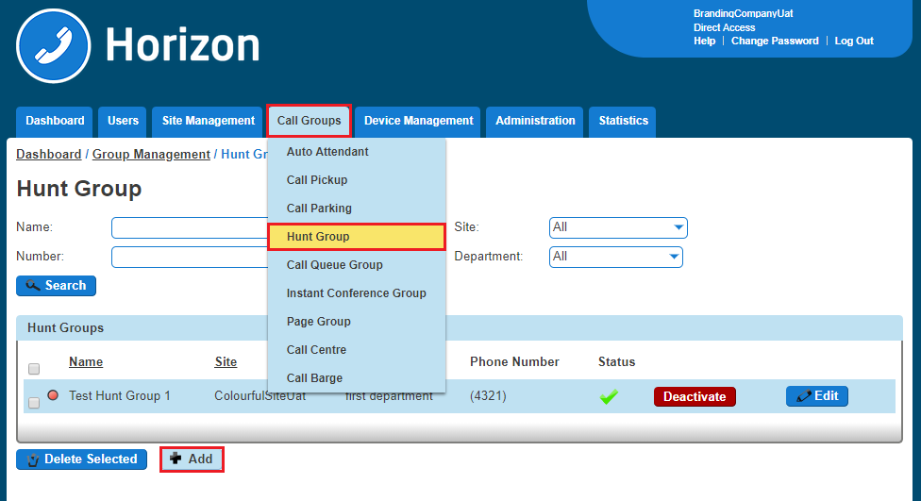Screen dimensions: 921x501
Task: Select Page Group from the menu
Action: click(357, 322)
